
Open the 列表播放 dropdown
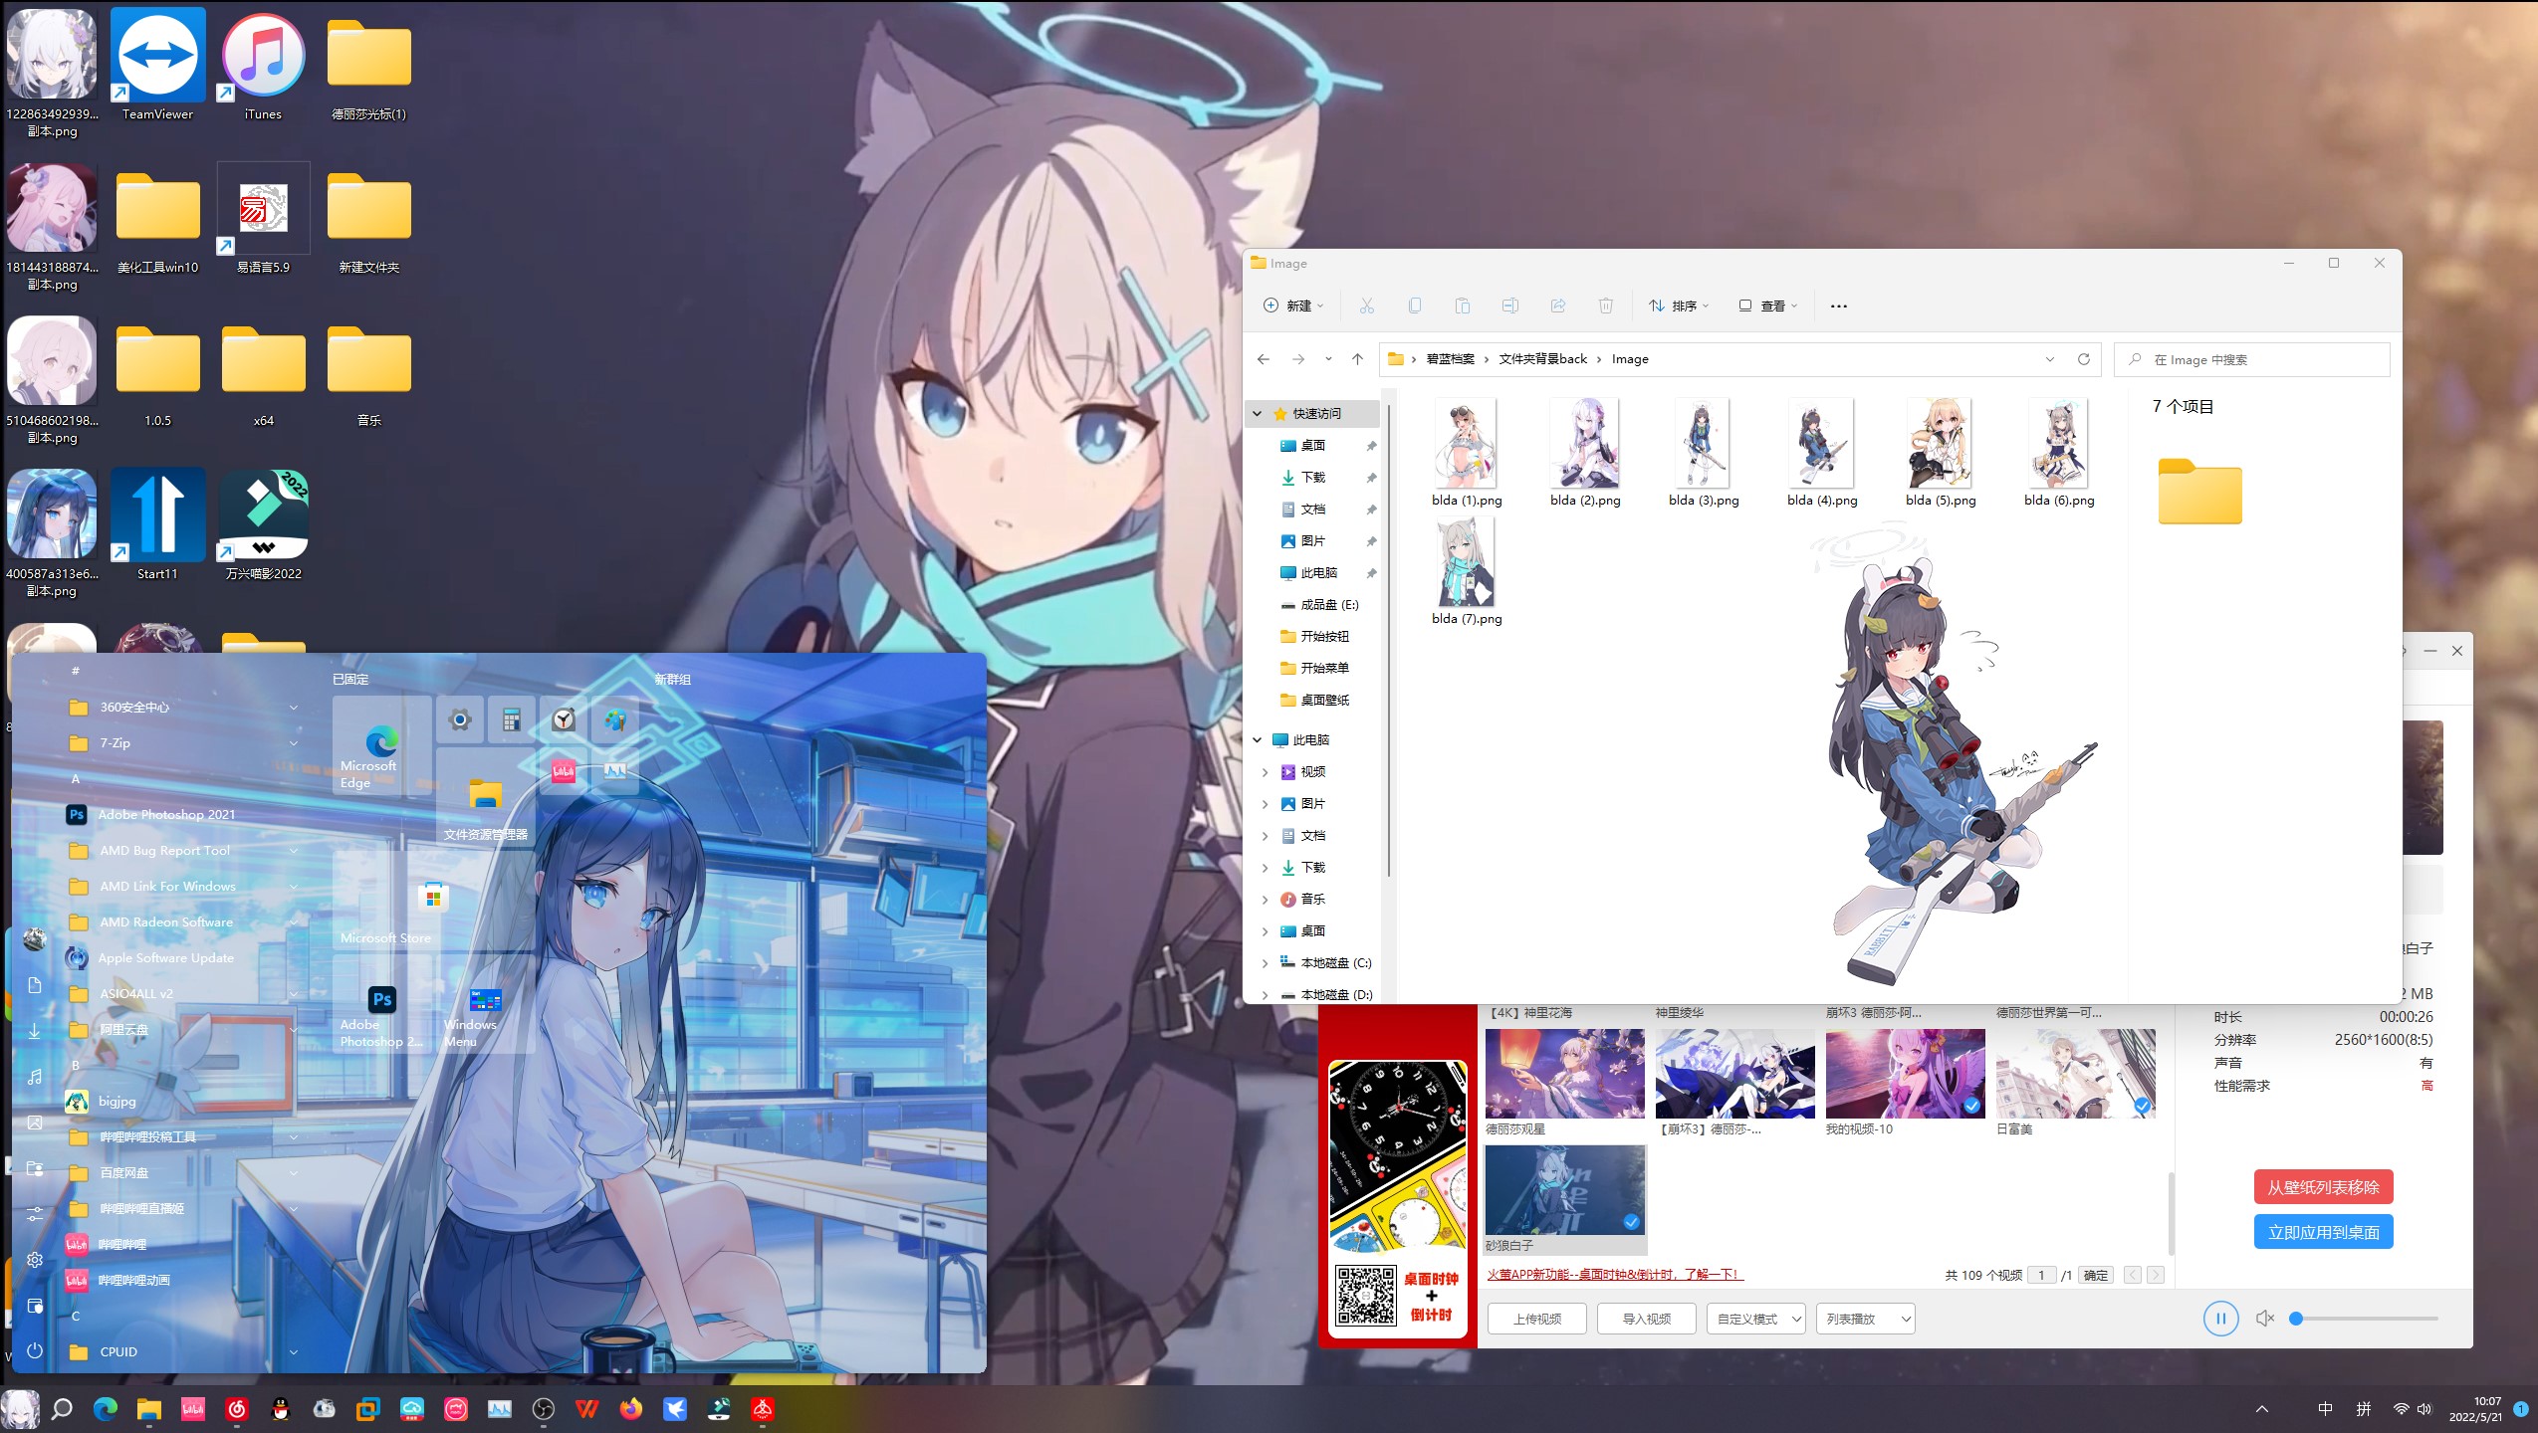[x=1865, y=1319]
